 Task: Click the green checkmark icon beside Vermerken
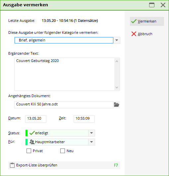click(x=134, y=21)
